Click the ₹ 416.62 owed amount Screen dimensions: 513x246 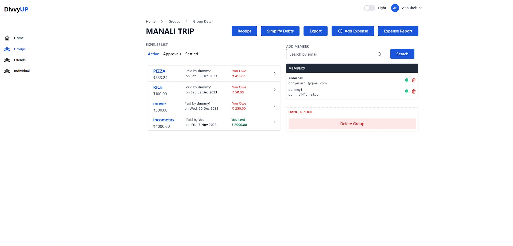coord(239,76)
